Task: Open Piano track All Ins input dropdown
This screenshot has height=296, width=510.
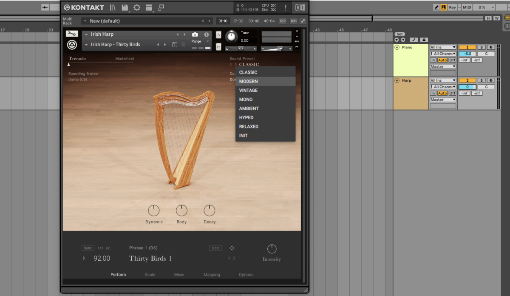Action: coord(443,47)
